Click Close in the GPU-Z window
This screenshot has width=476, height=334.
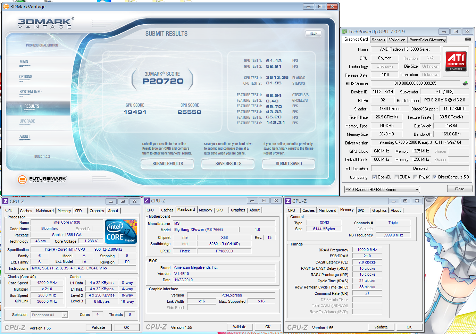[x=460, y=189]
